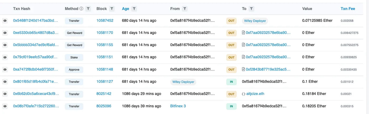
Task: Click the Txn Fee column header
Action: pyautogui.click(x=348, y=9)
